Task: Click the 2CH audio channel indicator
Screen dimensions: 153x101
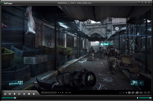Action: click(54, 93)
